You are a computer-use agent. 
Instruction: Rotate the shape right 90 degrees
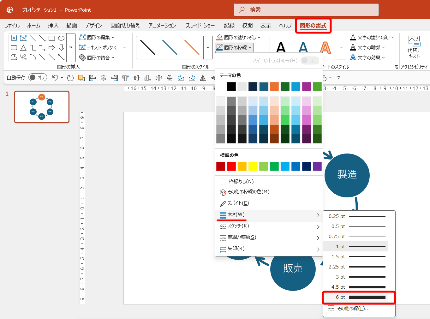coord(181,78)
